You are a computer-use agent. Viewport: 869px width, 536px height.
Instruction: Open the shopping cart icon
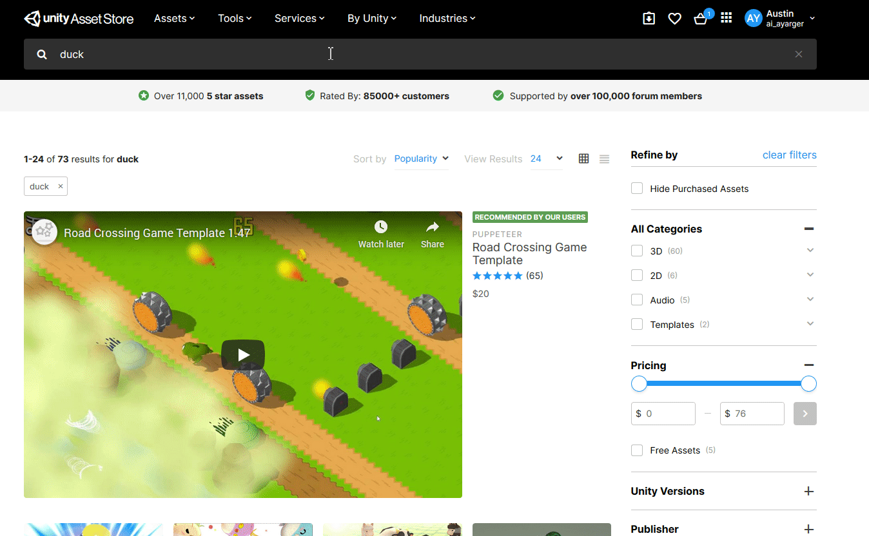coord(701,19)
